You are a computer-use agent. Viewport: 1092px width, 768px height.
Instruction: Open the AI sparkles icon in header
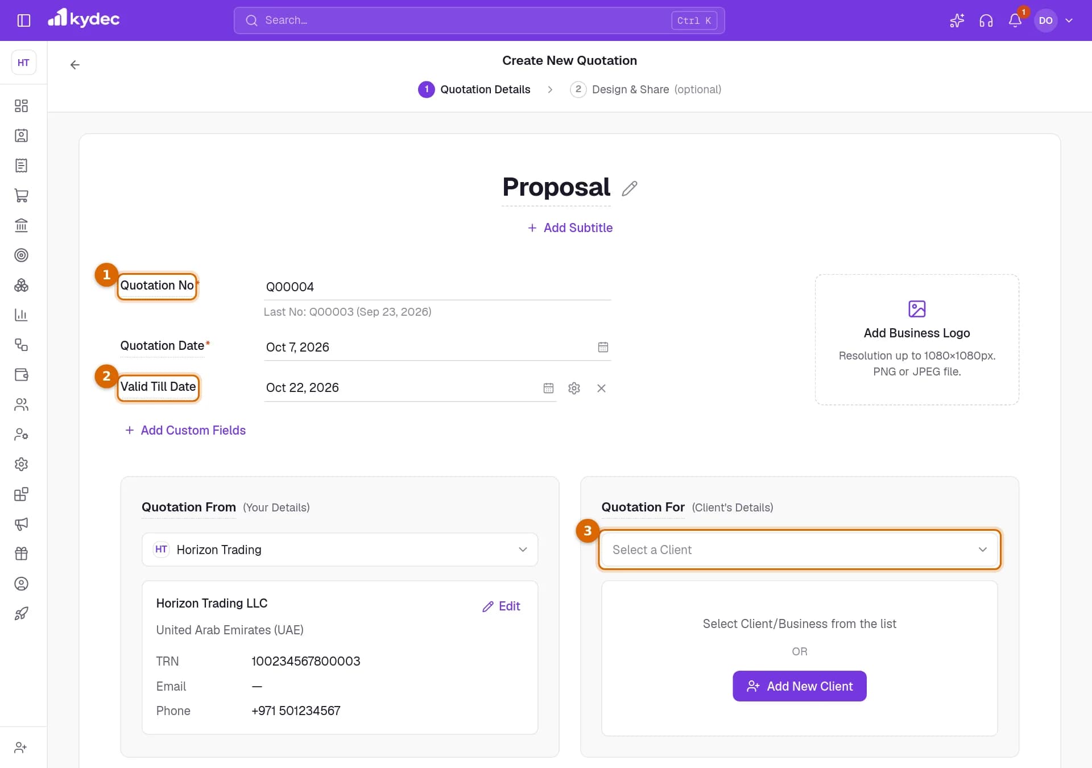[x=957, y=20]
